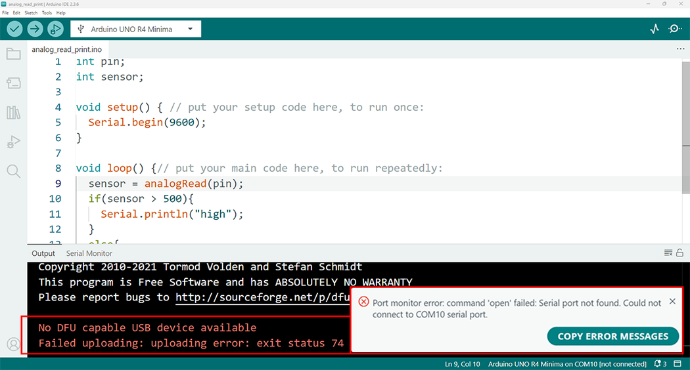Open the tab options ellipsis menu
690x370 pixels.
click(680, 49)
